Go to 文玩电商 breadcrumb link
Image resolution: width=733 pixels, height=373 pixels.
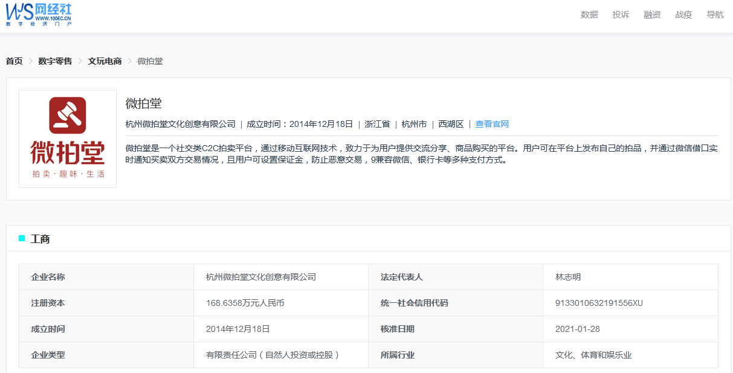tap(105, 61)
